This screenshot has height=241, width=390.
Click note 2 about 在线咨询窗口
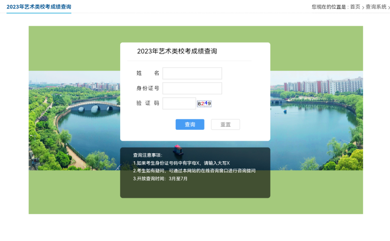coord(194,171)
